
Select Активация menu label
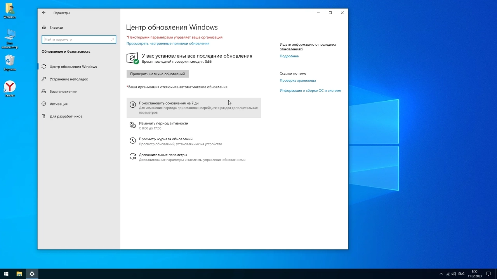[x=58, y=104]
